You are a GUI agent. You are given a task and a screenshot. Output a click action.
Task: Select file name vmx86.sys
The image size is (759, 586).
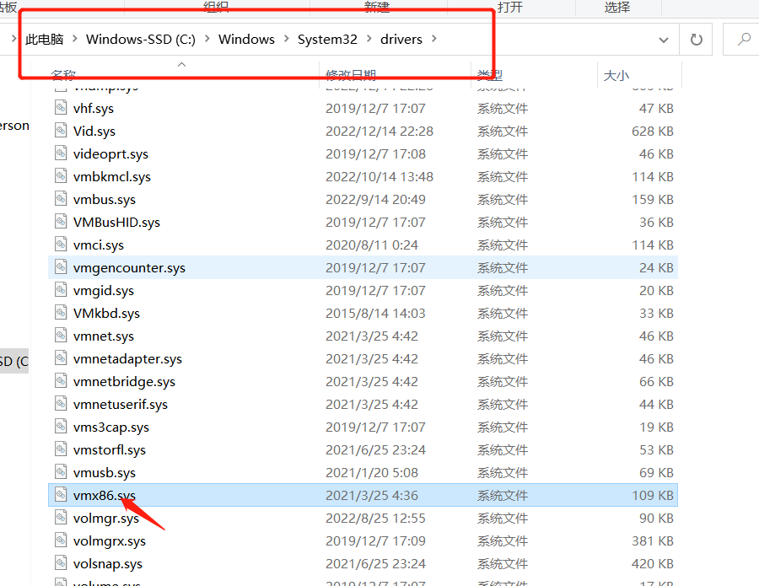click(x=104, y=496)
